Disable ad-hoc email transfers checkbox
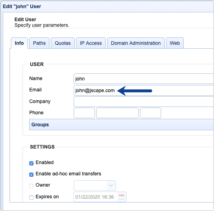The height and width of the screenshot is (211, 214). coord(32,174)
